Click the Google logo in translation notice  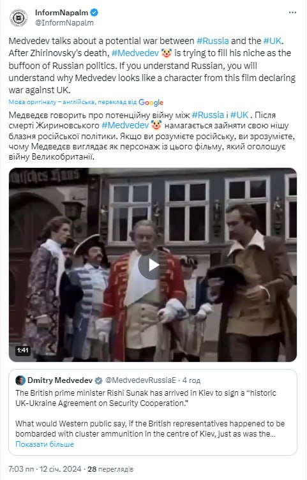[151, 102]
